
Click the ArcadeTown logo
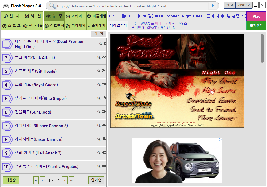tap(134, 116)
